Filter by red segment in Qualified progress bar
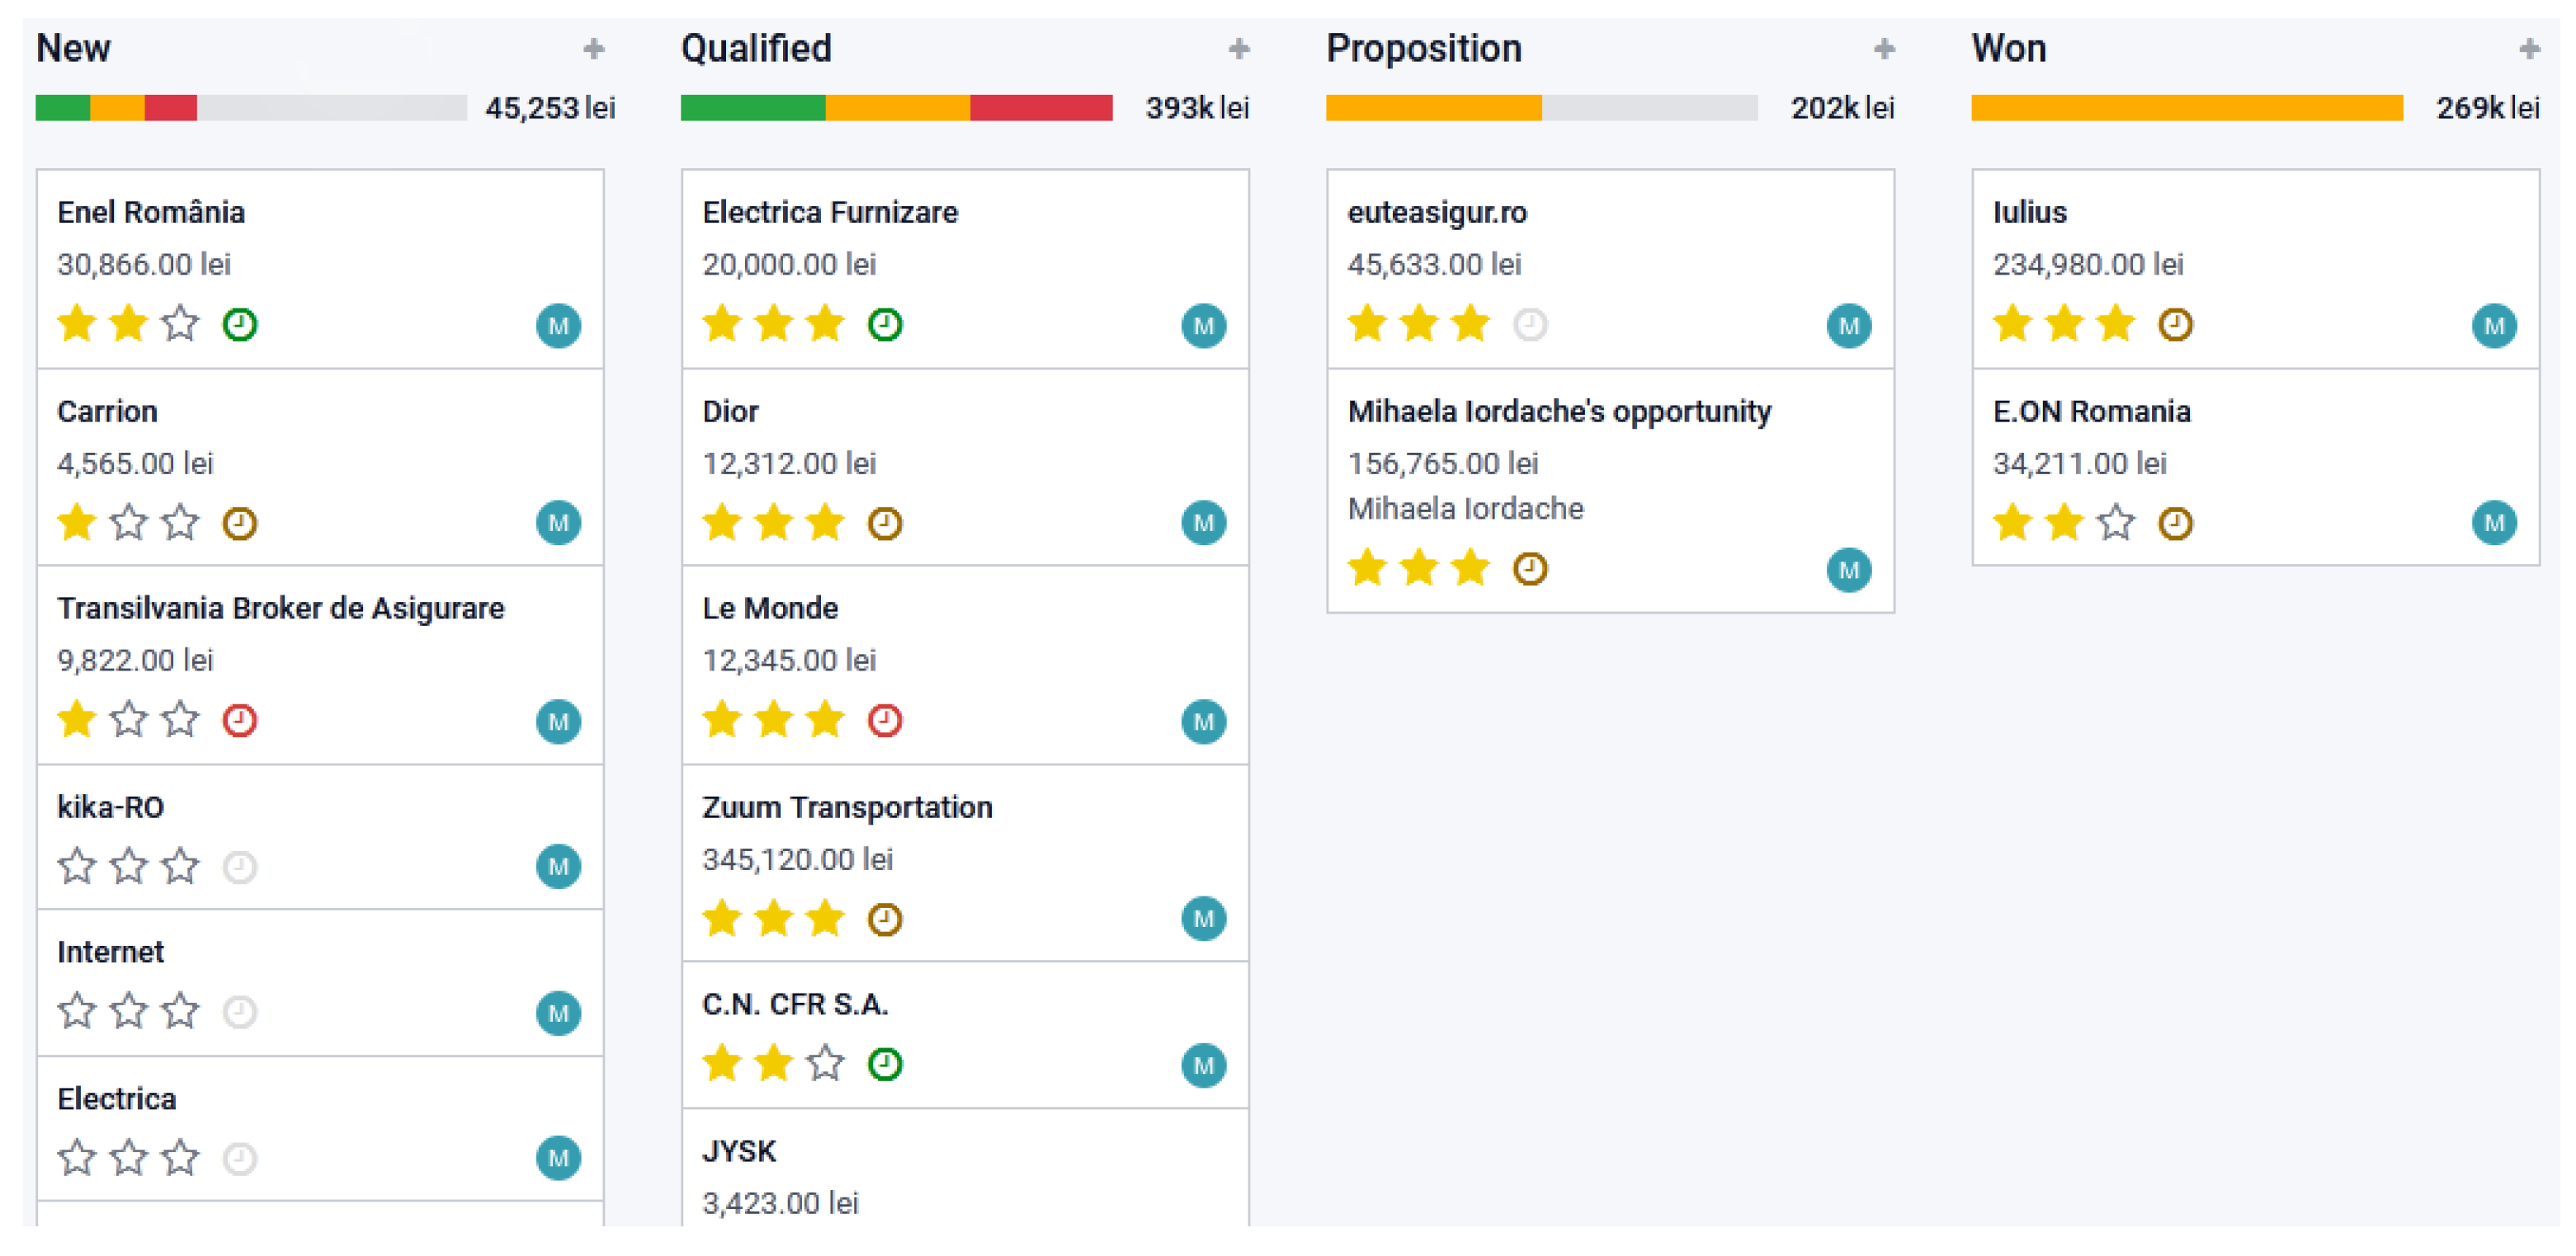This screenshot has width=2576, height=1256. pos(1041,108)
